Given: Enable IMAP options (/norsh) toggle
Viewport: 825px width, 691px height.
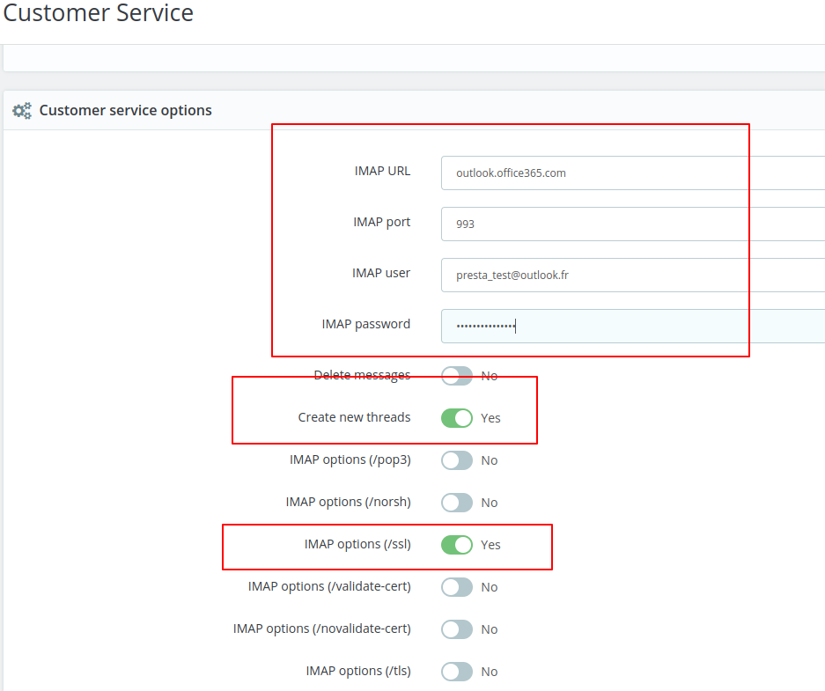Looking at the screenshot, I should coord(456,502).
